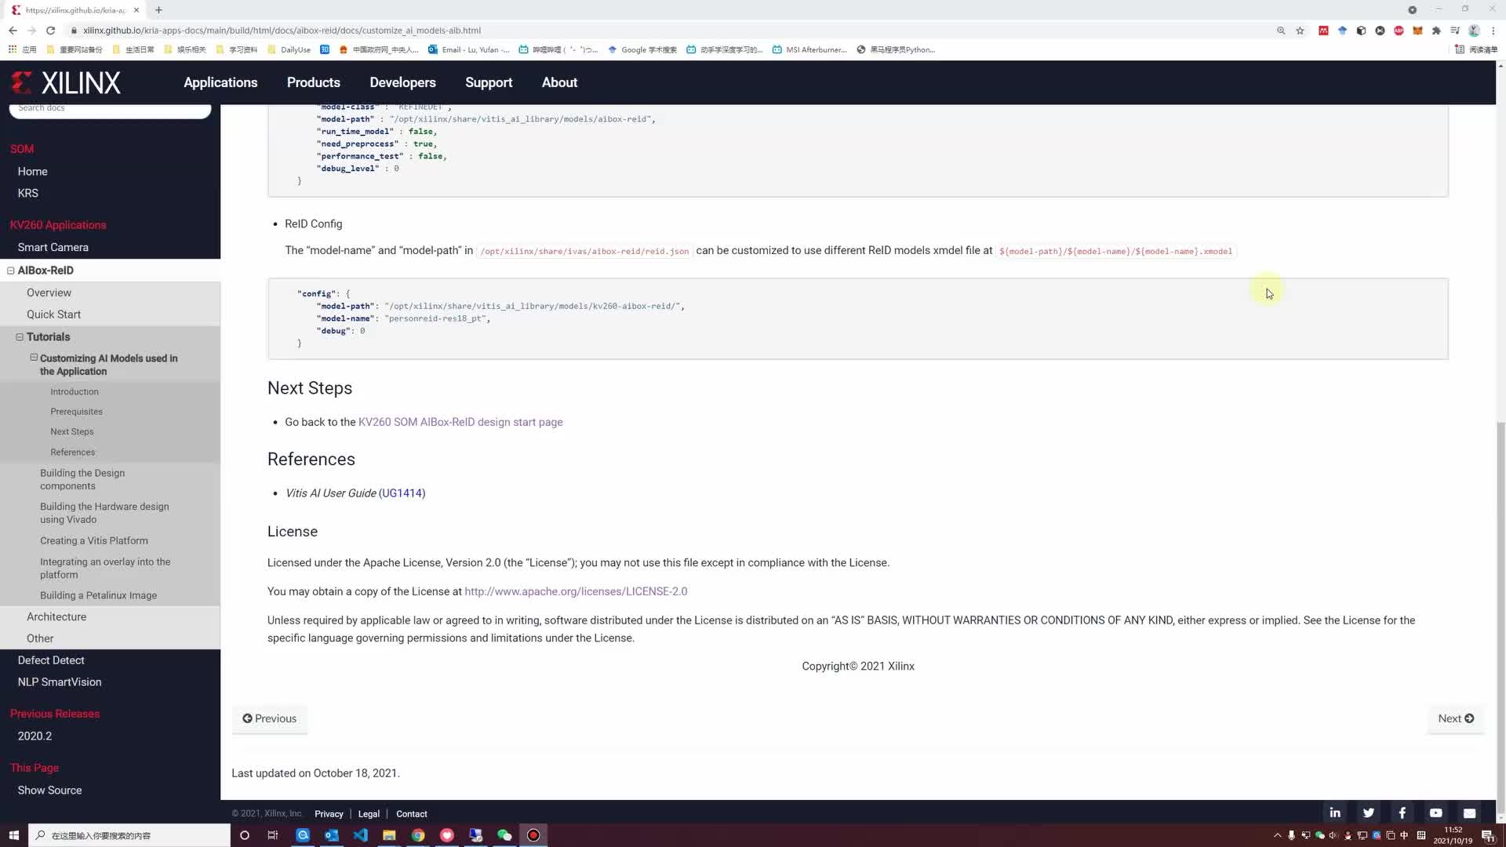Click the email contact icon
Viewport: 1506px width, 847px height.
[1470, 812]
